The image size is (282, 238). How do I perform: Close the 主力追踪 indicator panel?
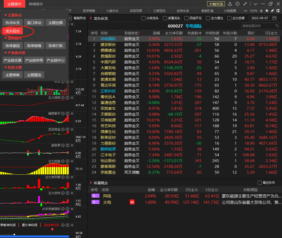pos(72,98)
